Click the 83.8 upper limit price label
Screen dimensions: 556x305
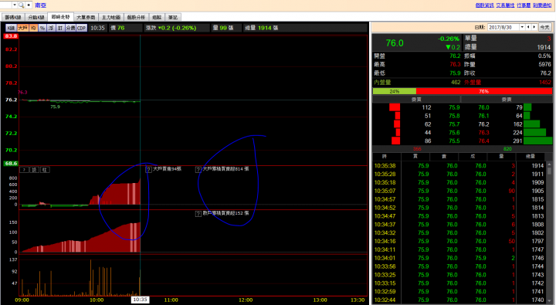11,36
